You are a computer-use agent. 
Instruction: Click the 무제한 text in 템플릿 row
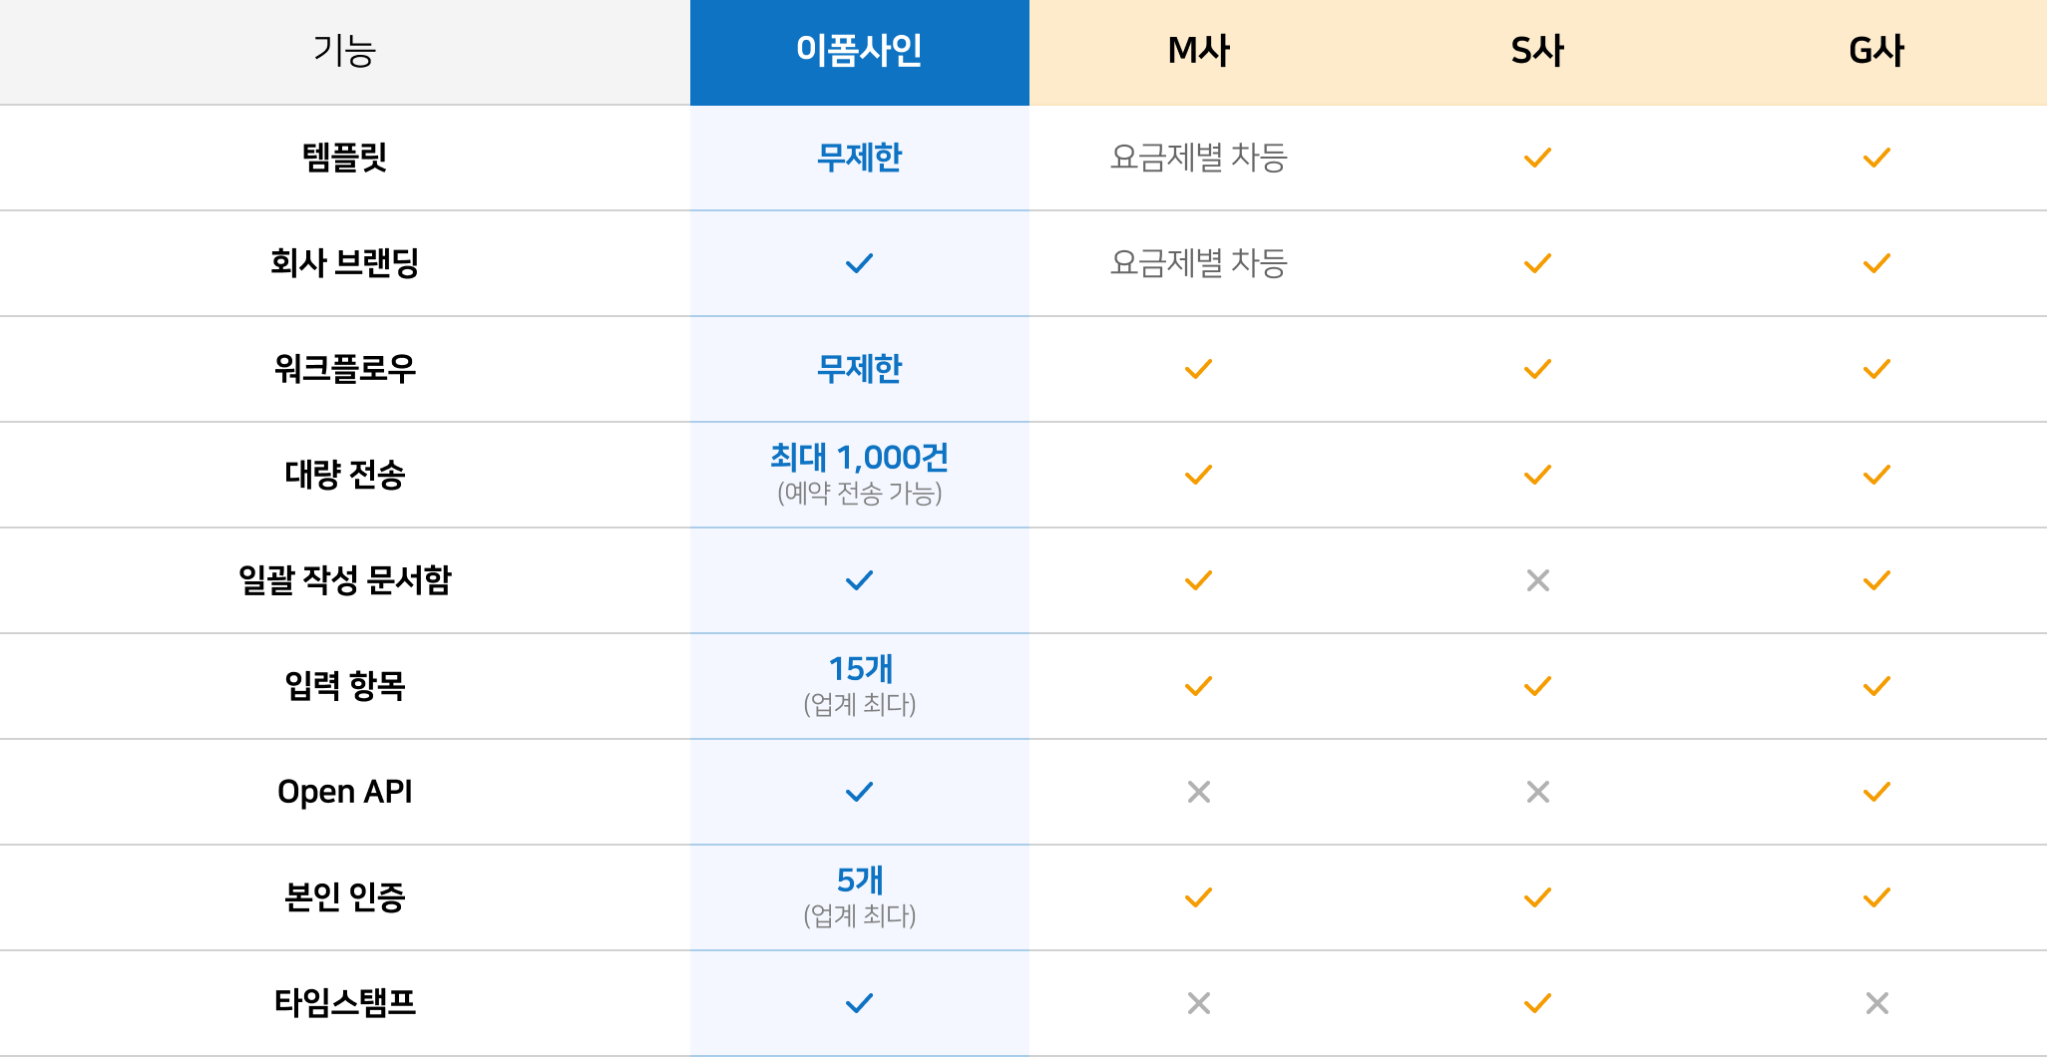click(x=859, y=158)
